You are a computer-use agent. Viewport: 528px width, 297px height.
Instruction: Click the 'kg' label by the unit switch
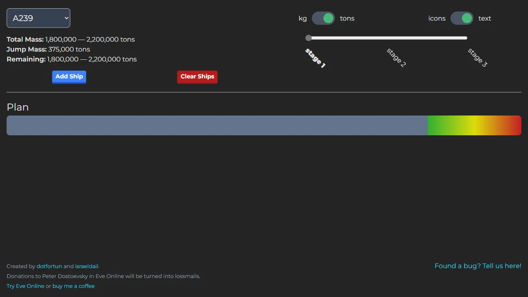pos(303,19)
